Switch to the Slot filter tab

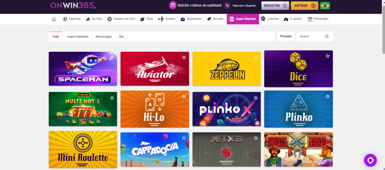(121, 36)
